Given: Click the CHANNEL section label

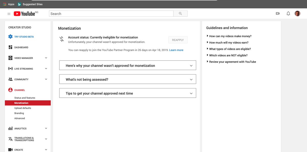Looking at the screenshot, I should 20,90.
